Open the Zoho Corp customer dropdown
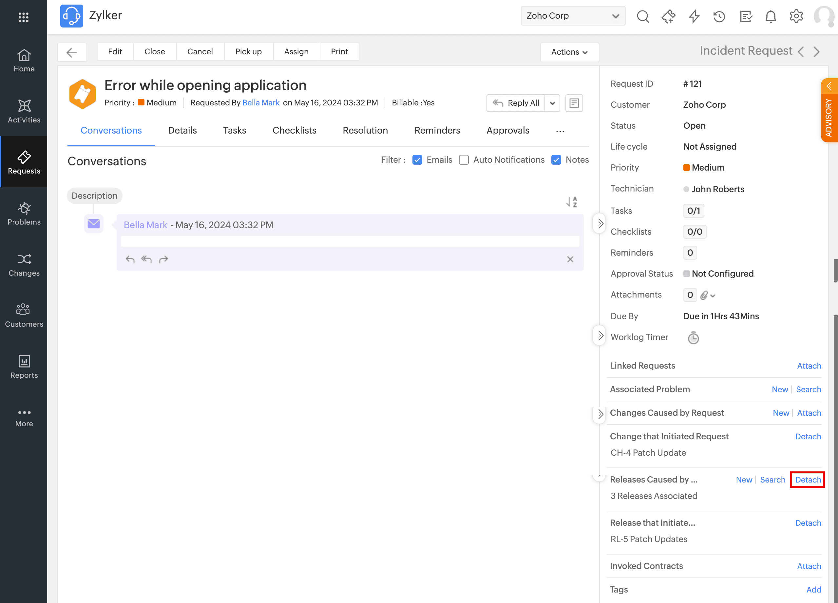Viewport: 838px width, 603px height. click(572, 16)
